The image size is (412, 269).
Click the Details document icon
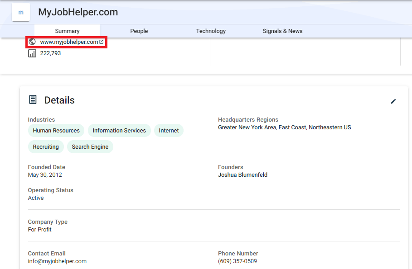33,99
